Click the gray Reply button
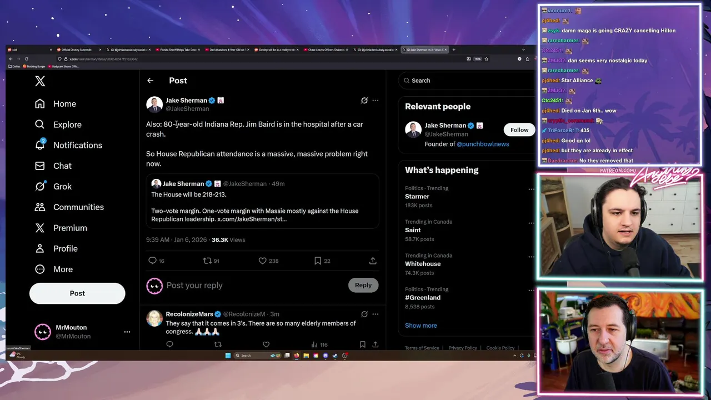 point(363,285)
